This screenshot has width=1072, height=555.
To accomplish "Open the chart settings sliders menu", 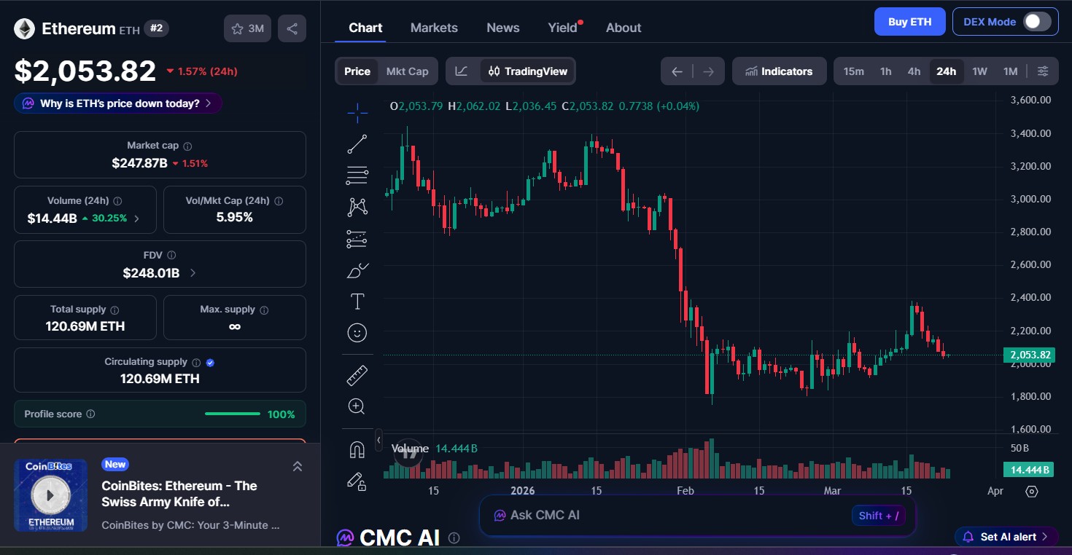I will pyautogui.click(x=1043, y=71).
